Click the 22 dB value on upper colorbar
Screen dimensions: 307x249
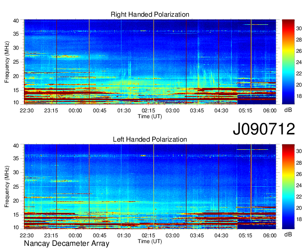(299, 74)
